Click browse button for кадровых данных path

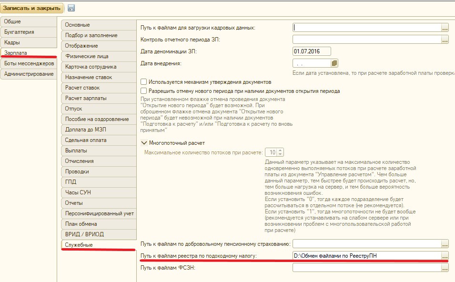pos(445,28)
